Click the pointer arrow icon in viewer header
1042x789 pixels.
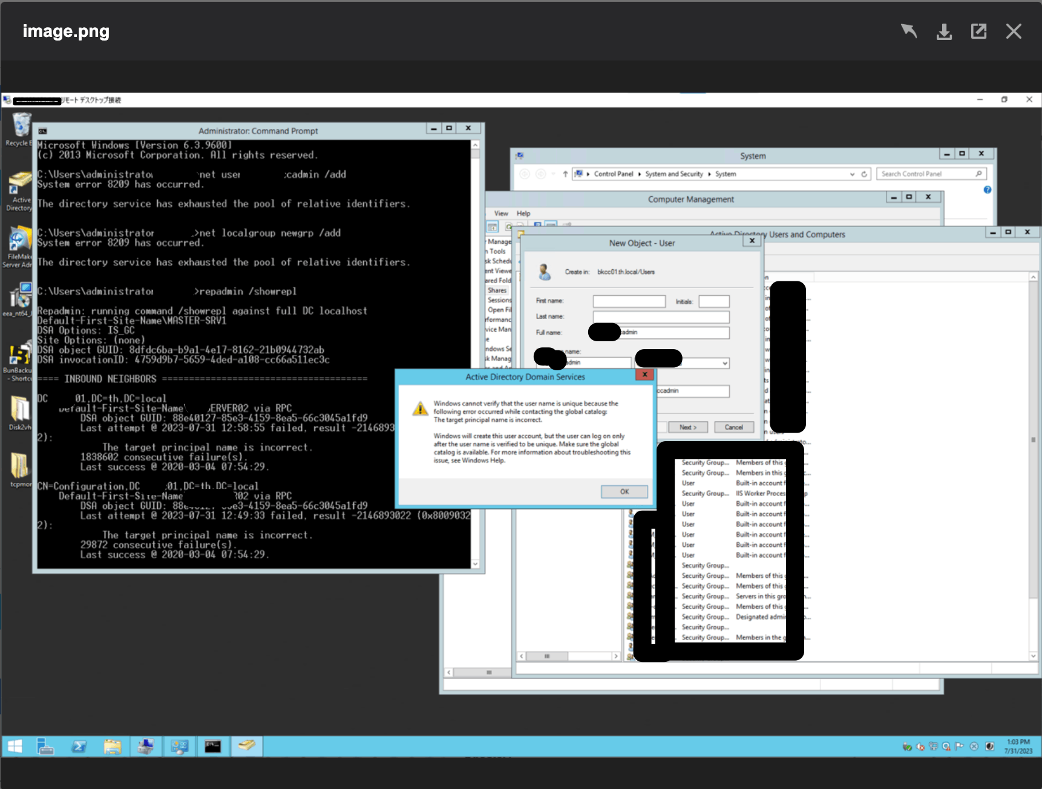909,31
